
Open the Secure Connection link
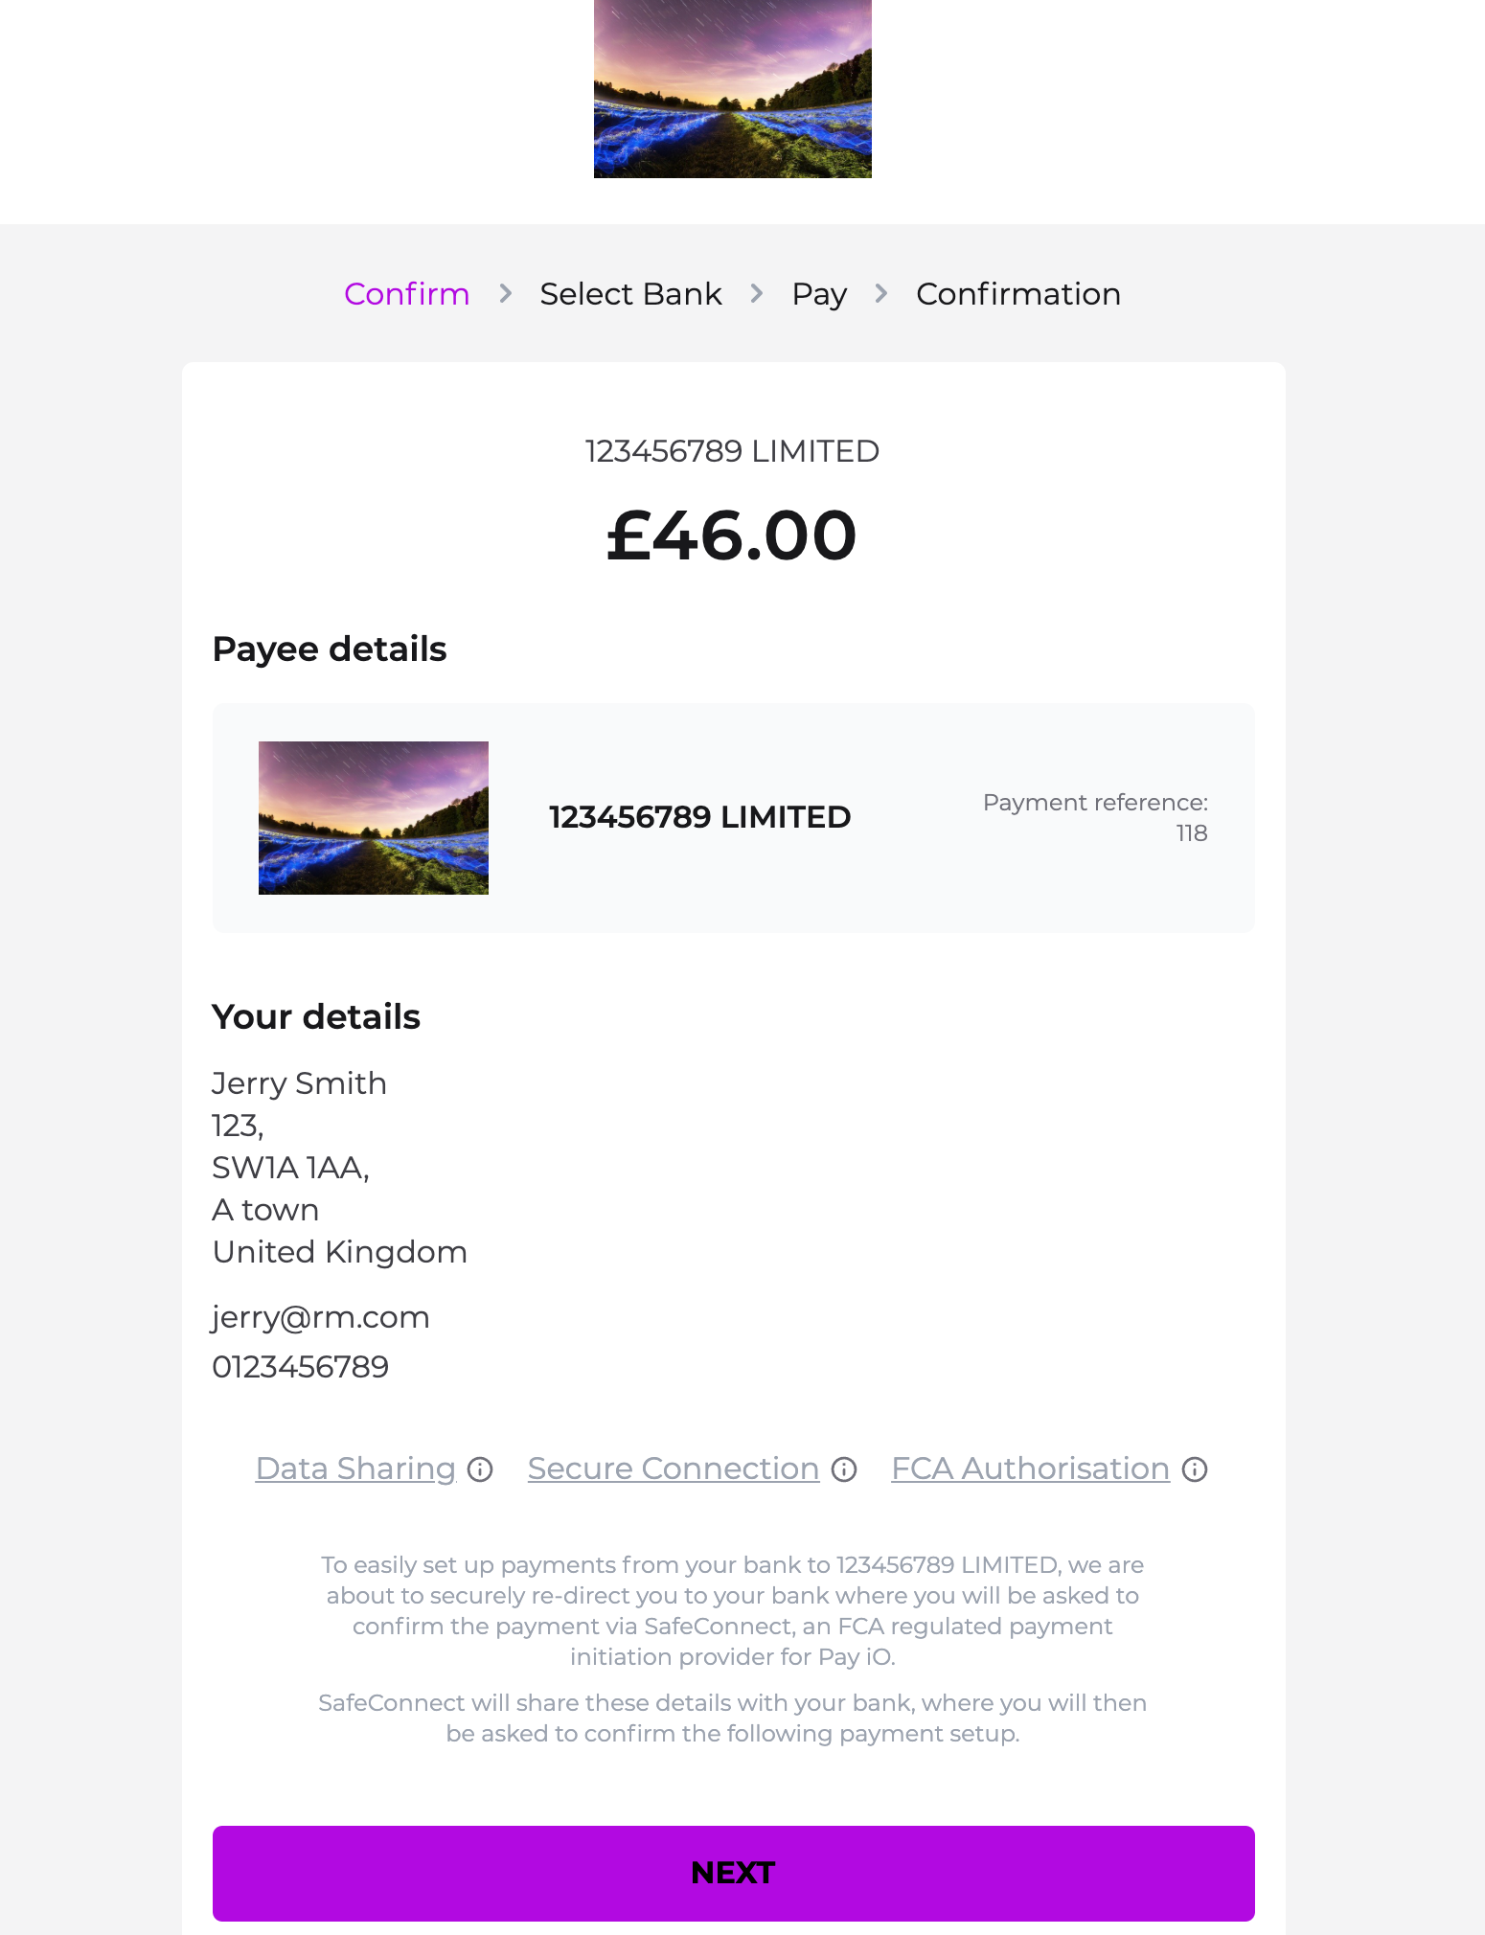(673, 1468)
